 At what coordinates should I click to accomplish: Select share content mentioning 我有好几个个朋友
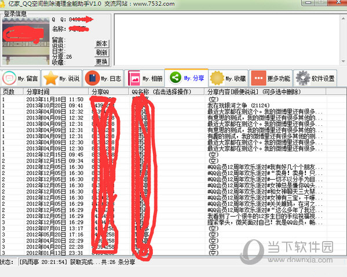(x=265, y=167)
